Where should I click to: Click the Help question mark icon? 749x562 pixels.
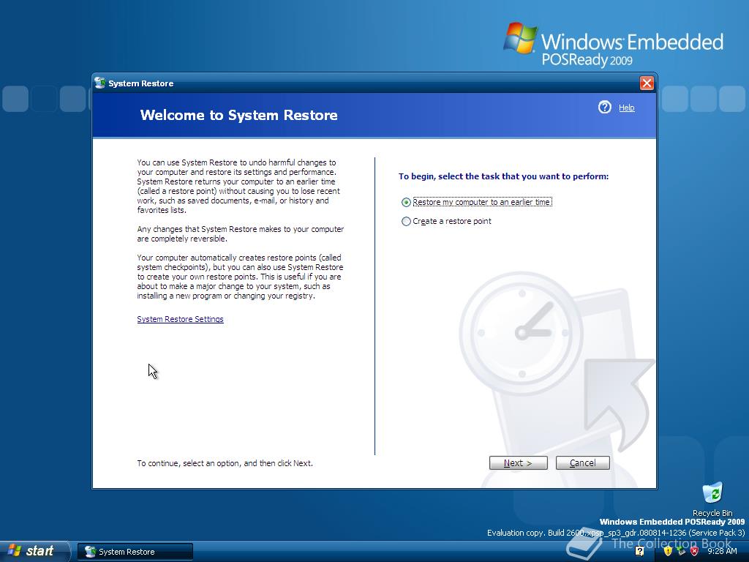point(605,107)
